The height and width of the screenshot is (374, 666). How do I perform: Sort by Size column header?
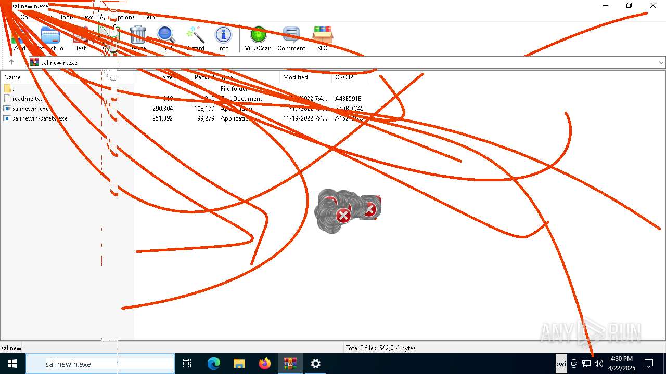(x=167, y=77)
